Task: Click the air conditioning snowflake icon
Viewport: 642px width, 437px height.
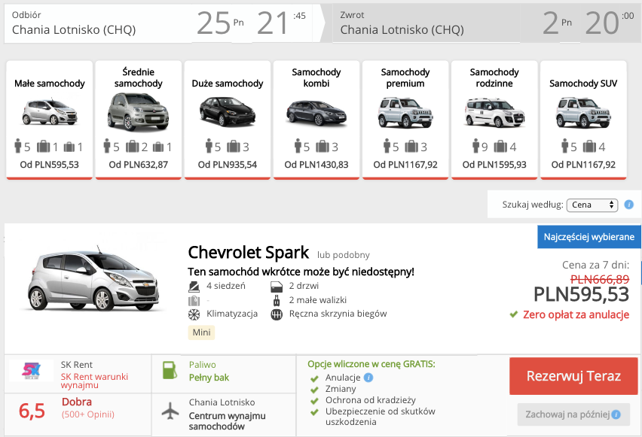Action: click(x=194, y=314)
